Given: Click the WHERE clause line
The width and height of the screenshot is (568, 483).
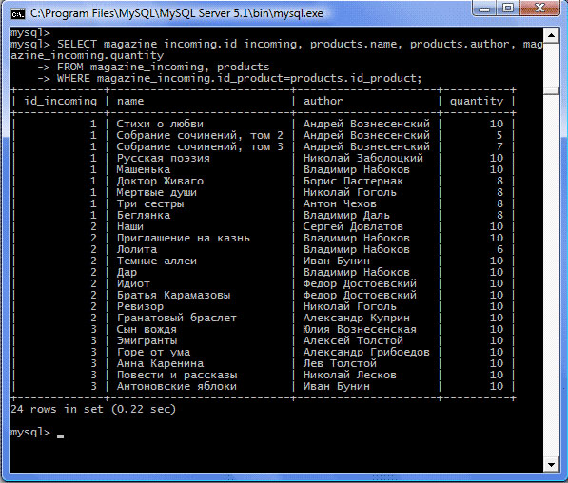Looking at the screenshot, I should click(239, 78).
